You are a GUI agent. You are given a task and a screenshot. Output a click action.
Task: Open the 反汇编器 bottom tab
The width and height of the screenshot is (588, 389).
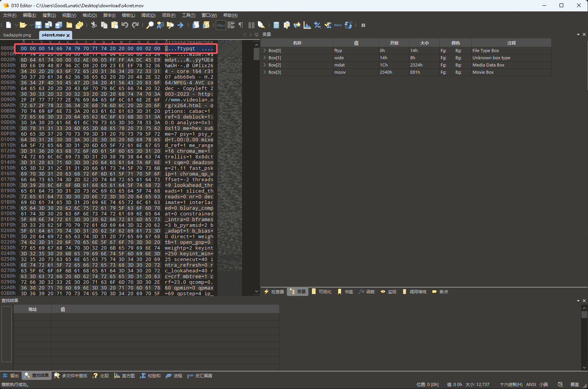pyautogui.click(x=200, y=376)
